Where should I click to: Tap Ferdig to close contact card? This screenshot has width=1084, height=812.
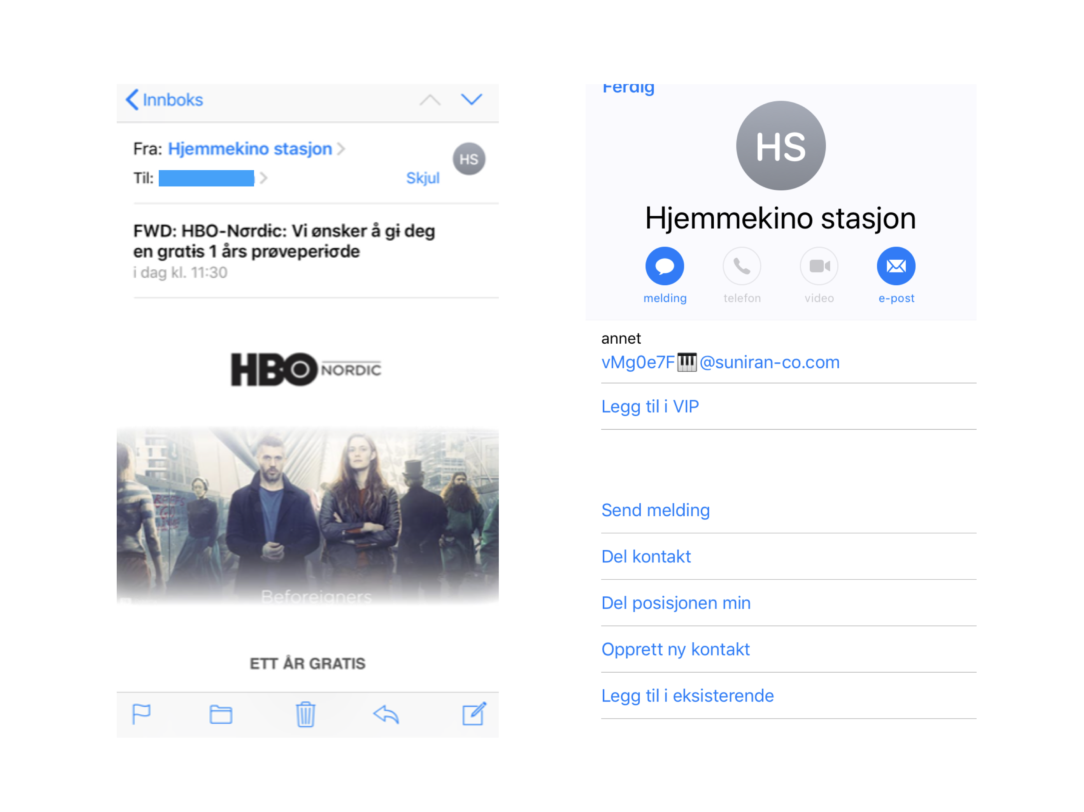(x=628, y=88)
